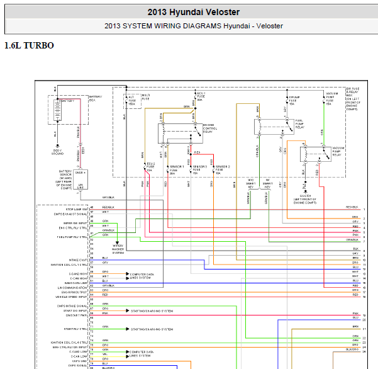
Task: Click the 'CKPS GND' pin label
Action: 79,361
